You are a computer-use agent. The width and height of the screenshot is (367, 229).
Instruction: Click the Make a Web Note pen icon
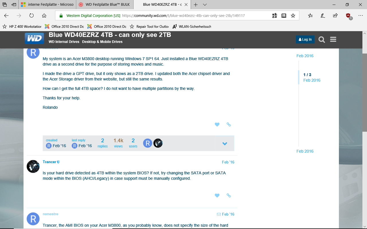click(x=323, y=16)
